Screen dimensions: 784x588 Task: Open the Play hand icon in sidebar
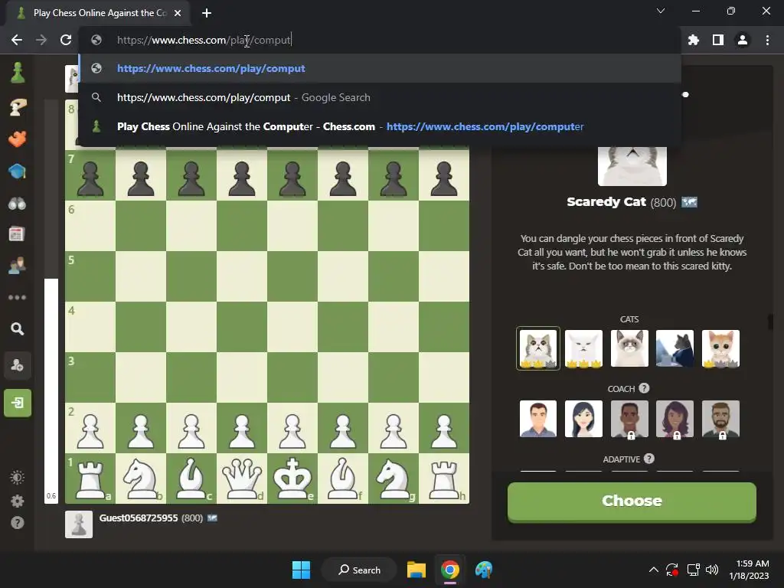(18, 106)
